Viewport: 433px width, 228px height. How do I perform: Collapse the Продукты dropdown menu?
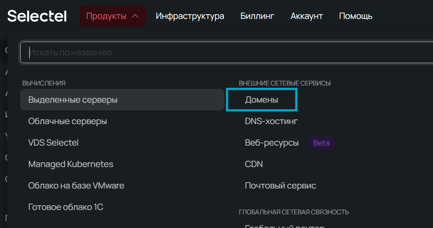pos(113,16)
